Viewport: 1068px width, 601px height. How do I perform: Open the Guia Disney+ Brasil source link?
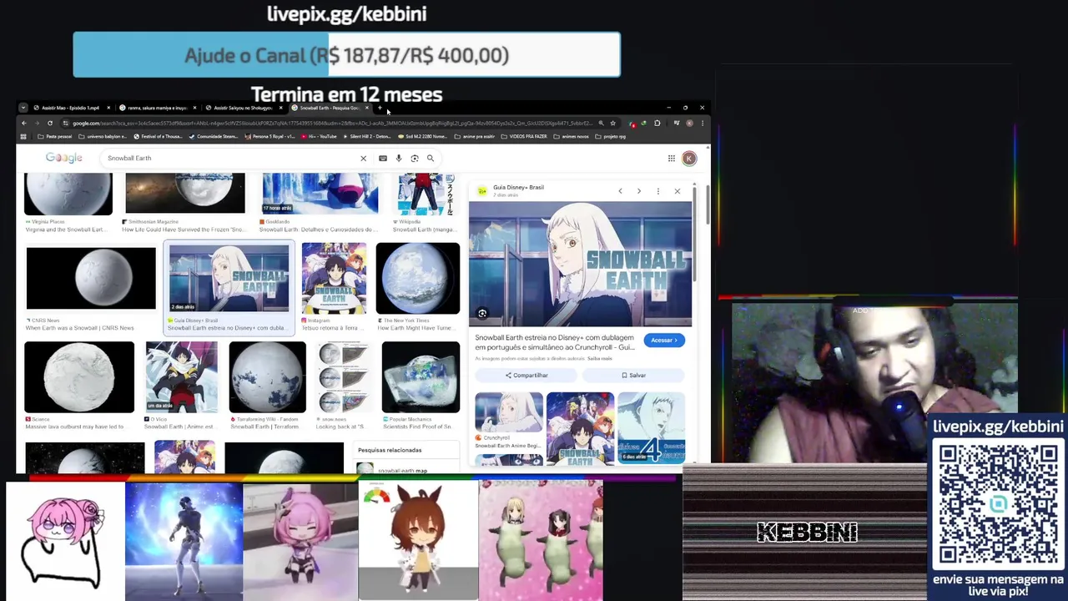pos(518,188)
